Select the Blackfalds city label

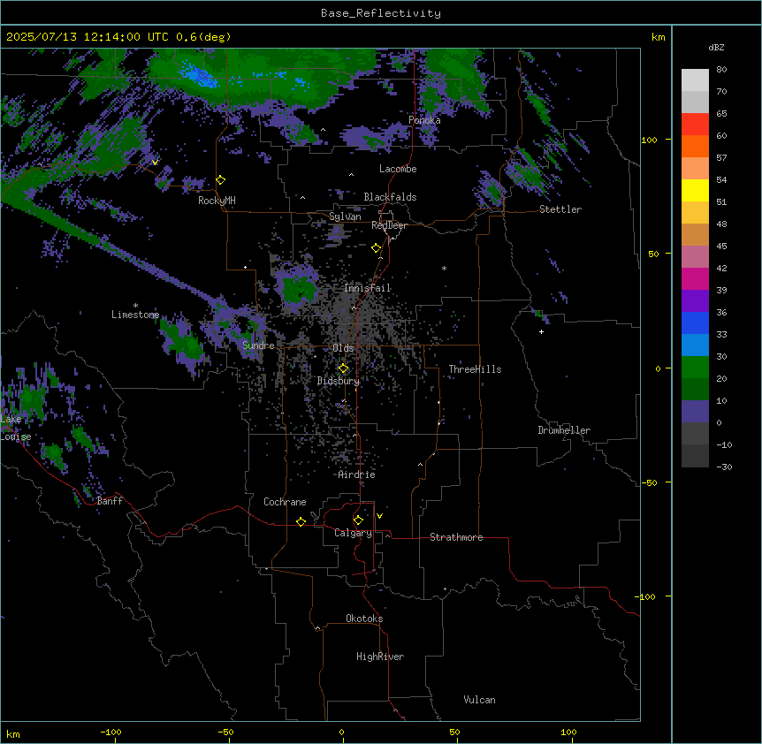coord(390,197)
